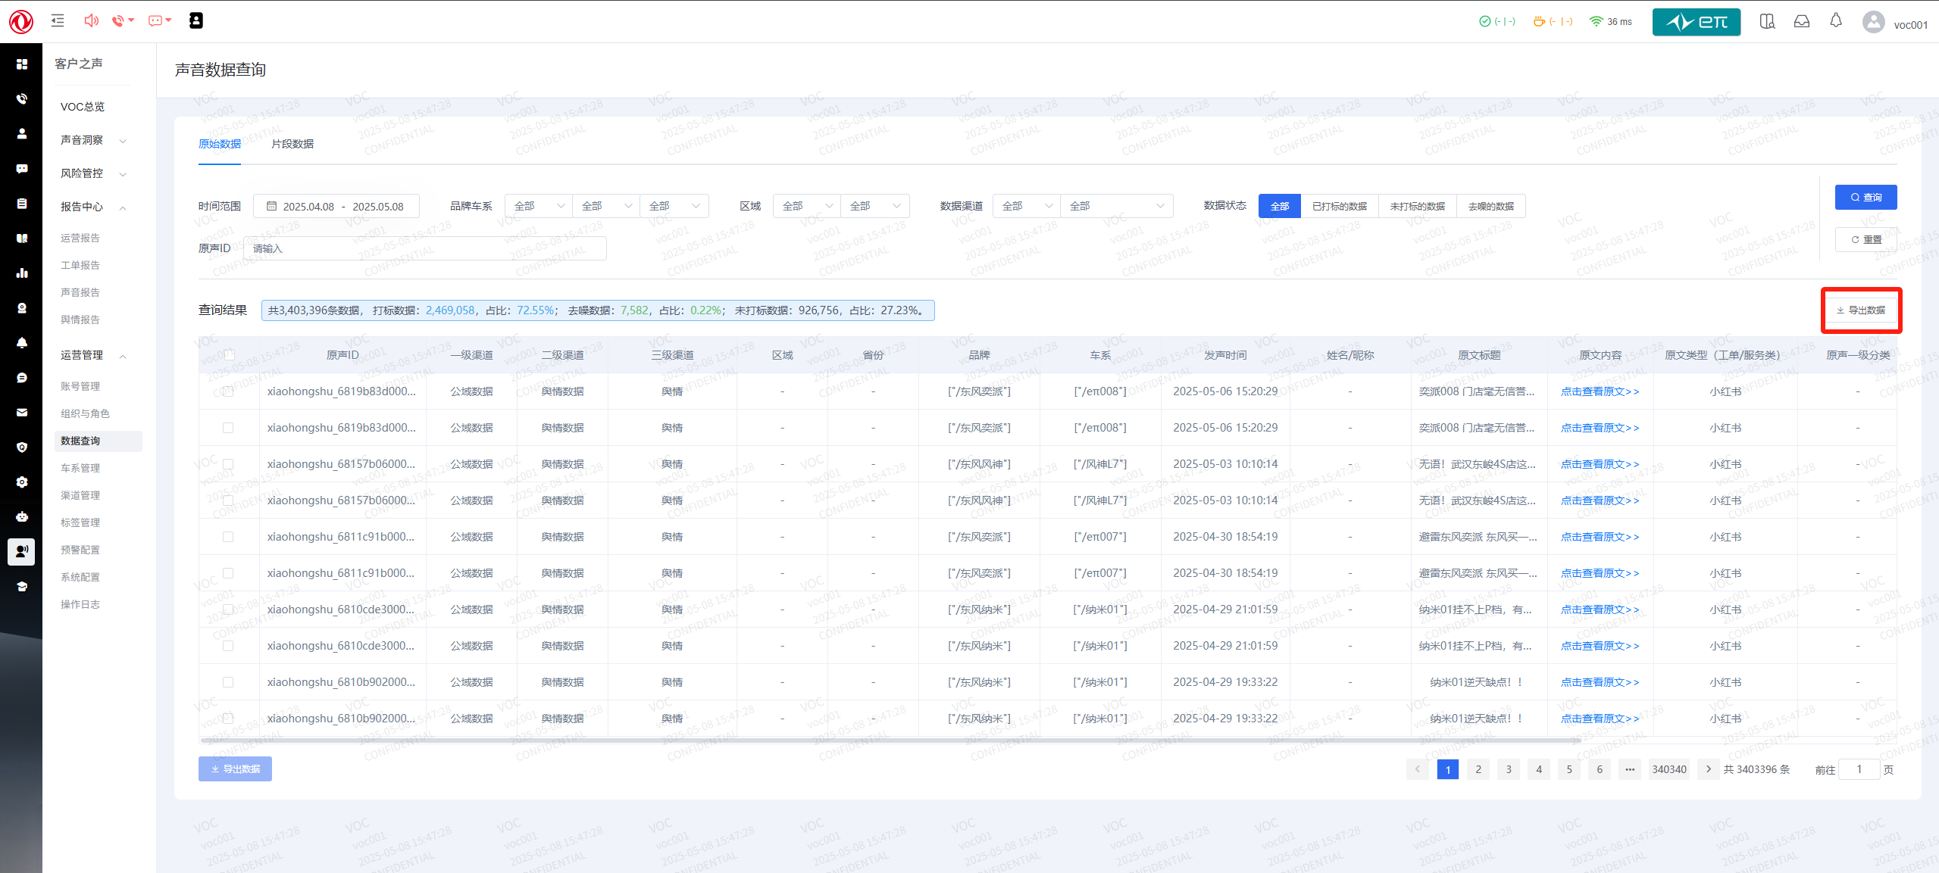Switch to 片段数据 tab
Viewport: 1939px width, 873px height.
292,144
